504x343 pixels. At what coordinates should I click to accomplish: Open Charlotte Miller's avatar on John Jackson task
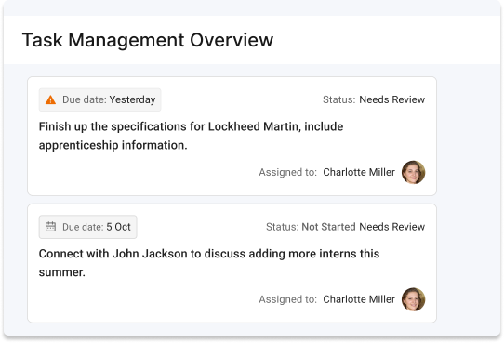(414, 299)
